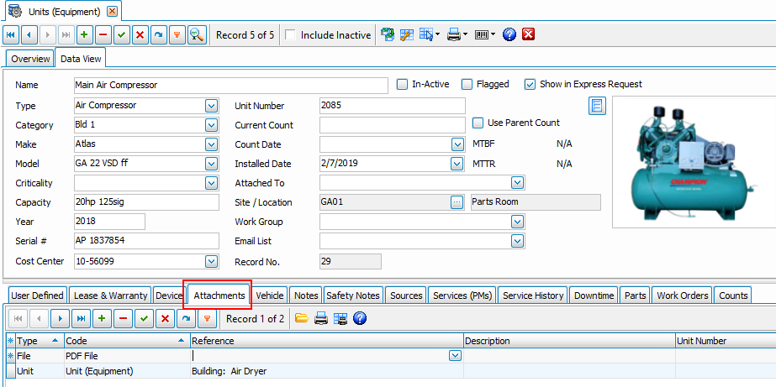
Task: Check the Flagged checkbox
Action: click(x=467, y=85)
